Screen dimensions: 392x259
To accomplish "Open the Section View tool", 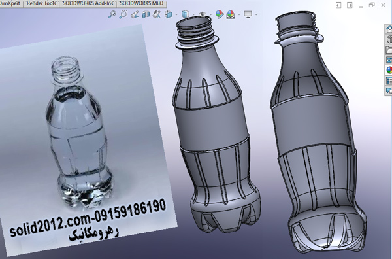I will tap(146, 14).
